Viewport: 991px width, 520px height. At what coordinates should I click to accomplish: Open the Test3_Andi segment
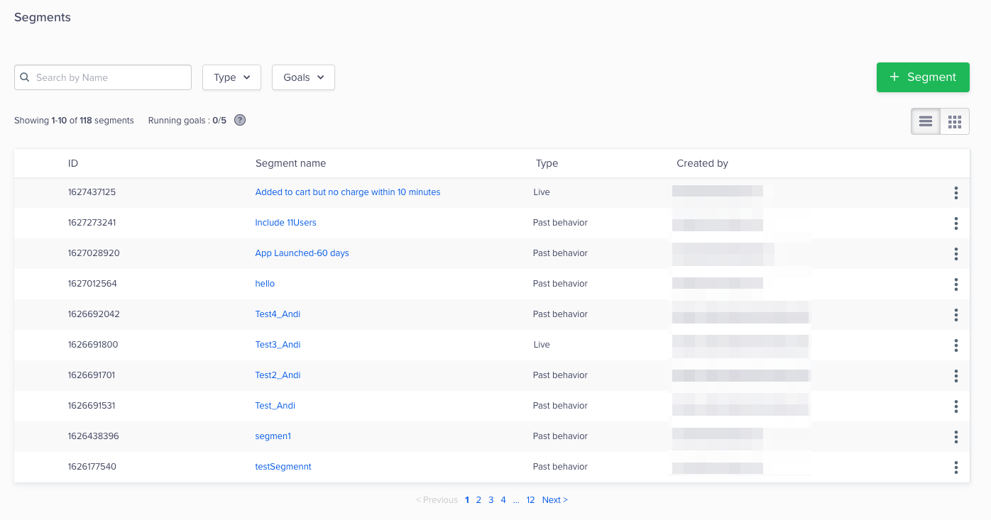point(278,345)
